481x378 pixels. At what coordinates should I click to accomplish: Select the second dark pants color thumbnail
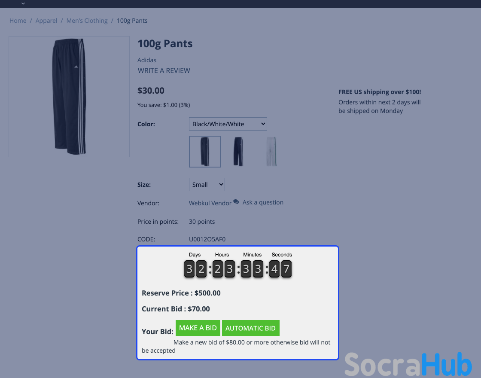click(238, 152)
